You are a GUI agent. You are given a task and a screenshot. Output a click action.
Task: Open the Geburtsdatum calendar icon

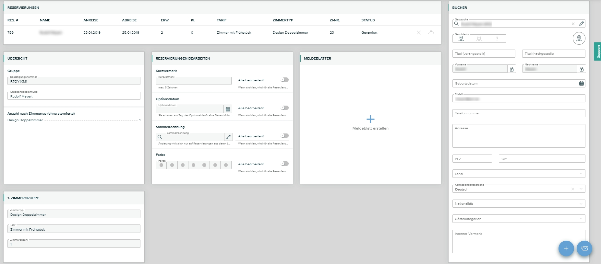tap(581, 84)
